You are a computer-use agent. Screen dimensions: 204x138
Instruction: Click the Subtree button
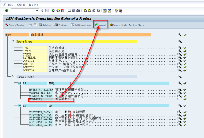[x=45, y=25]
